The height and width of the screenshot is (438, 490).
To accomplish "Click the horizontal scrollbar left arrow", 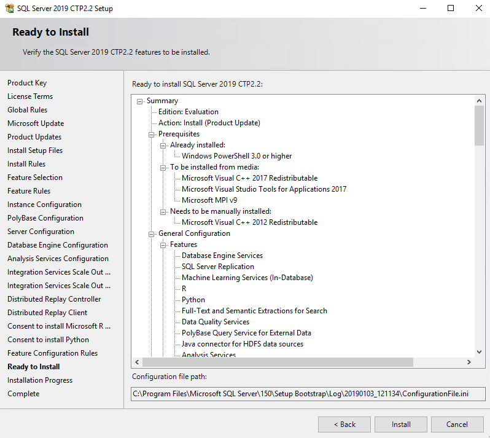I will [137, 362].
